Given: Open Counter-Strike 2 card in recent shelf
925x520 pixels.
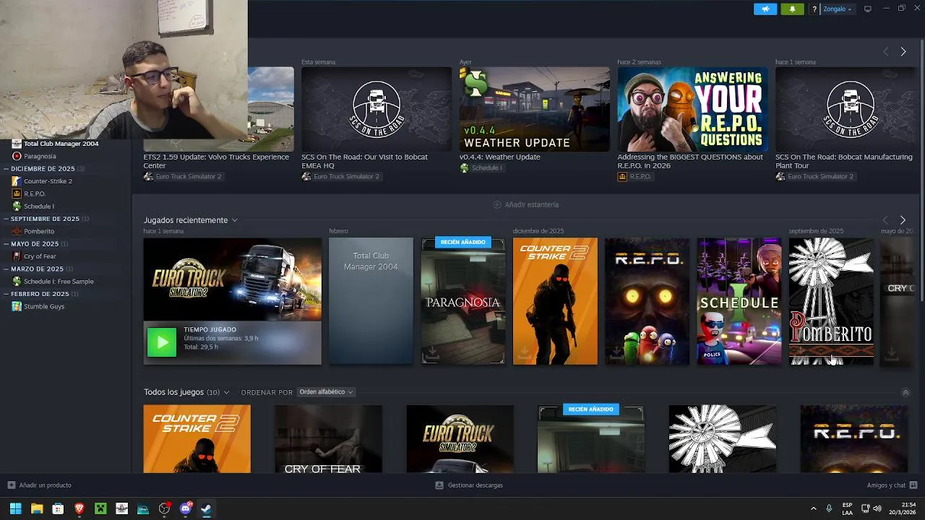Looking at the screenshot, I should [x=555, y=301].
